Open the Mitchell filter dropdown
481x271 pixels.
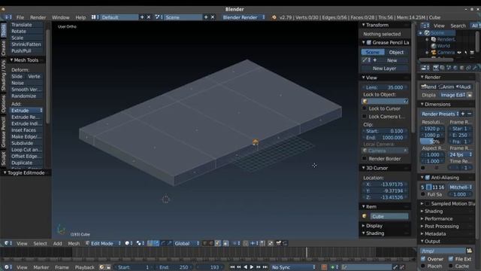point(460,187)
